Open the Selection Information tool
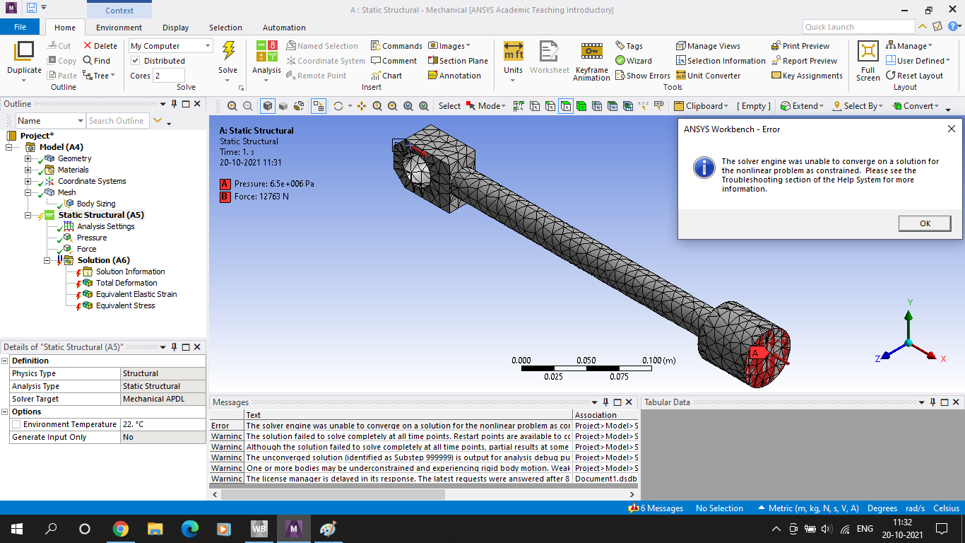This screenshot has height=543, width=965. click(721, 61)
